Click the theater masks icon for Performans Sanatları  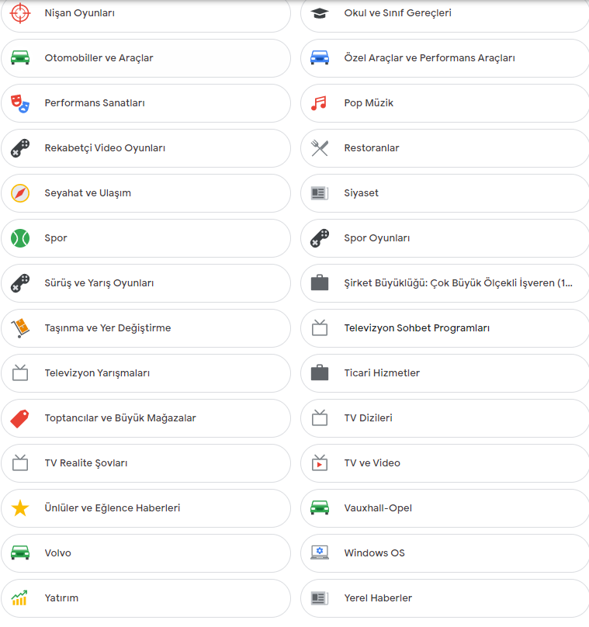20,103
